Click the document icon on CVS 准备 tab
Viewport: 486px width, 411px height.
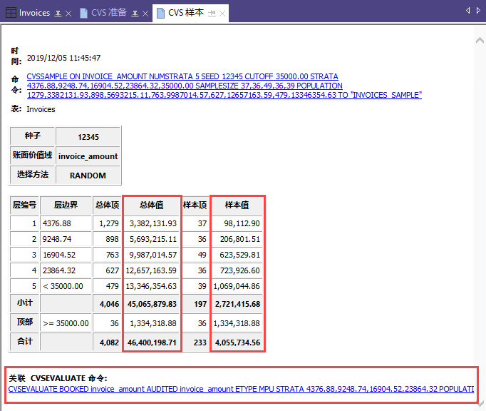click(x=84, y=13)
